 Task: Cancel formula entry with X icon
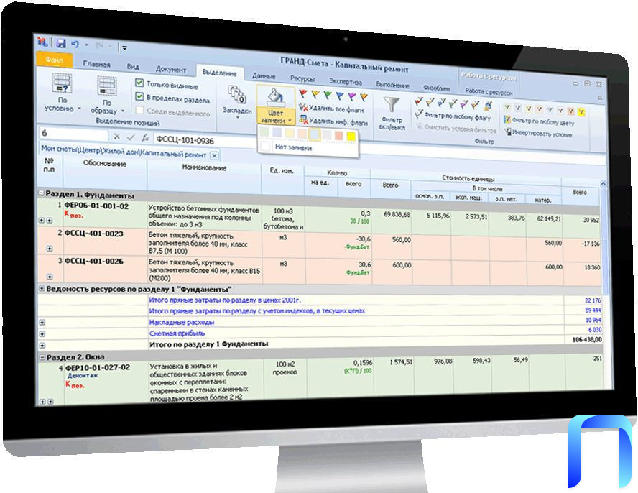117,137
